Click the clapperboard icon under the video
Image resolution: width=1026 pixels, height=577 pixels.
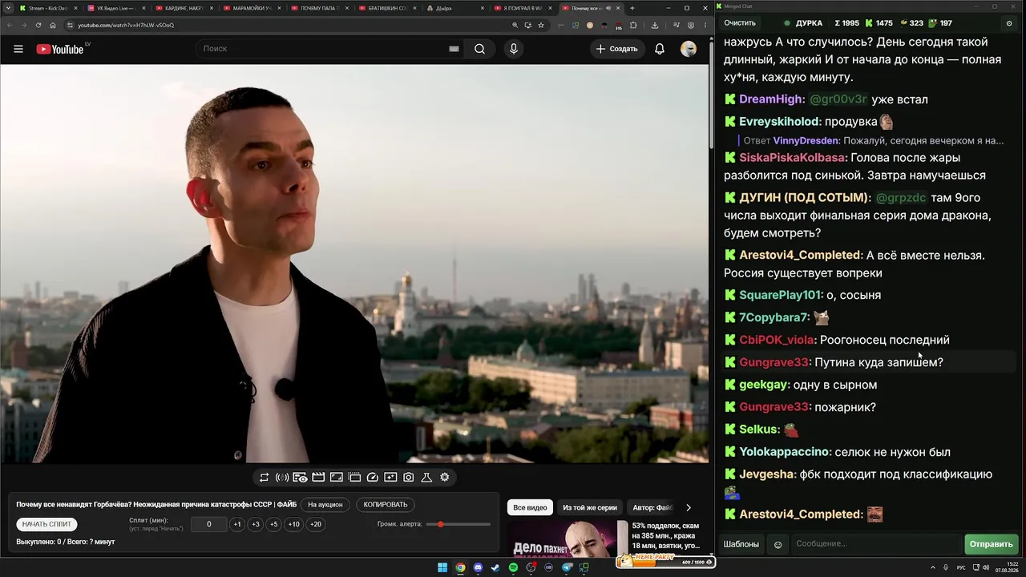318,478
